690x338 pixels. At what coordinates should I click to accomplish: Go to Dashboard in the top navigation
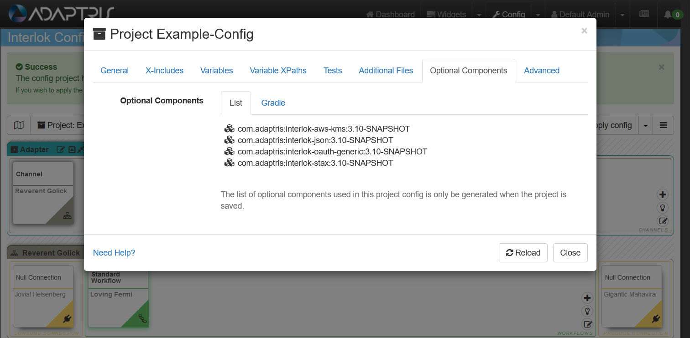(391, 15)
